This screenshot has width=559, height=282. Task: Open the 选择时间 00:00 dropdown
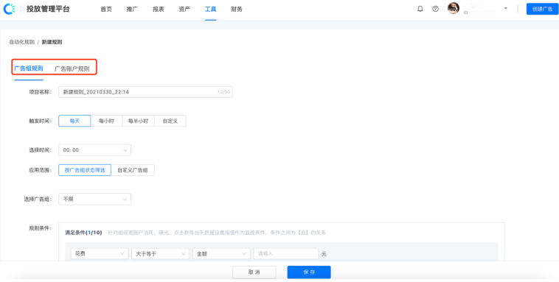pos(95,150)
